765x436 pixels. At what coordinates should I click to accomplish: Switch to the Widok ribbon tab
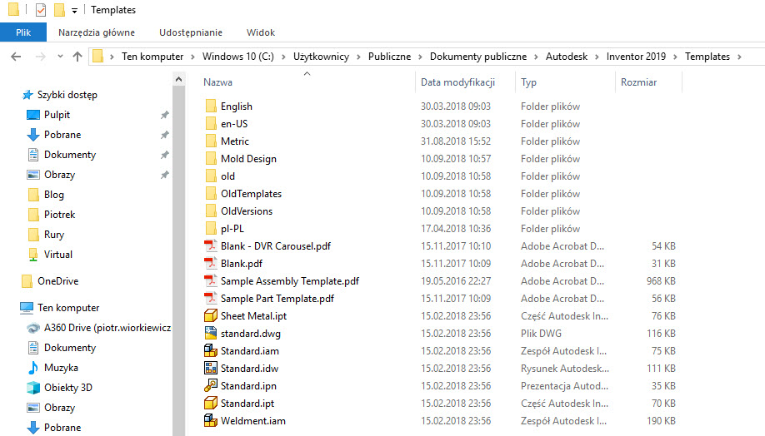point(261,32)
